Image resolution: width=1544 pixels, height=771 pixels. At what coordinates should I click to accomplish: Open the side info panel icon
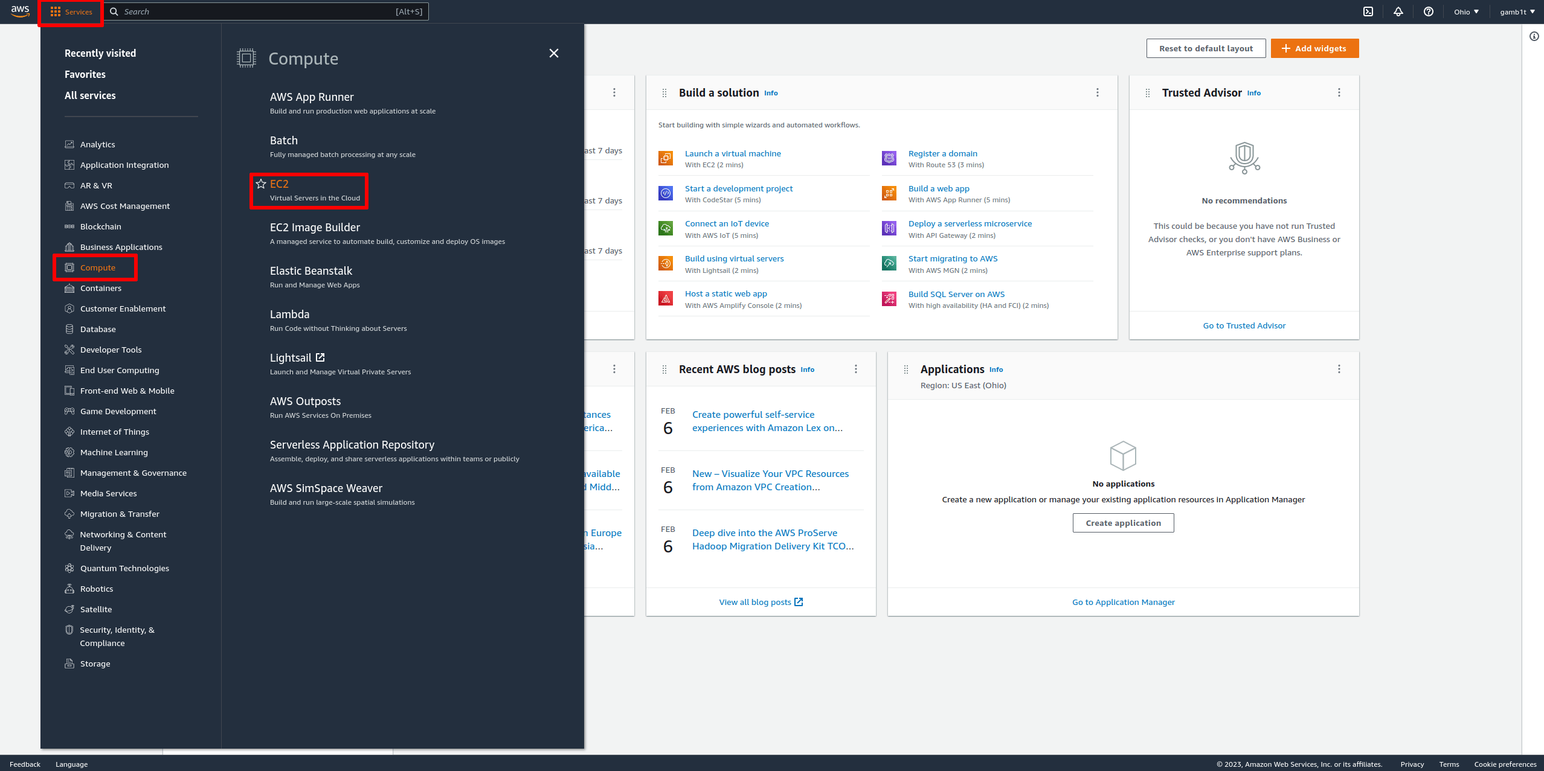point(1534,37)
